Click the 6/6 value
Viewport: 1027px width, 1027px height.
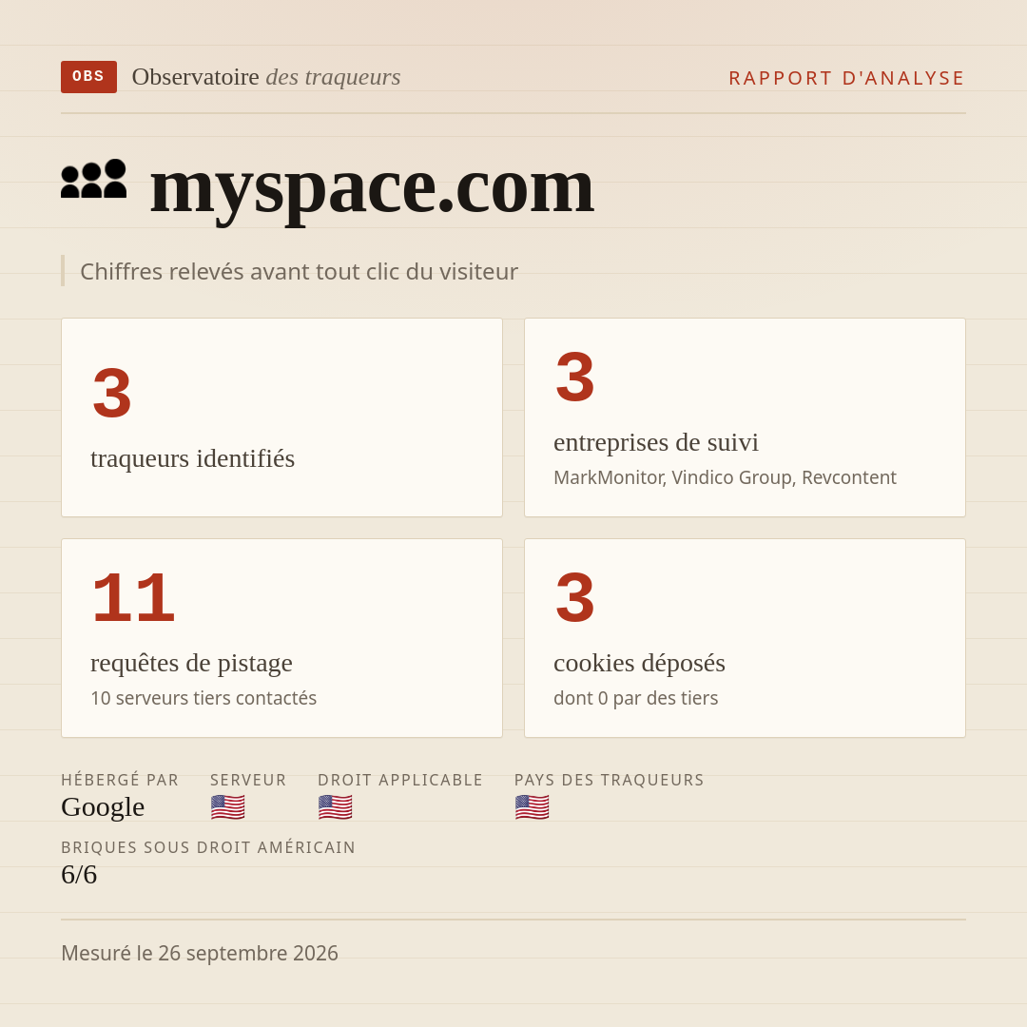coord(79,875)
